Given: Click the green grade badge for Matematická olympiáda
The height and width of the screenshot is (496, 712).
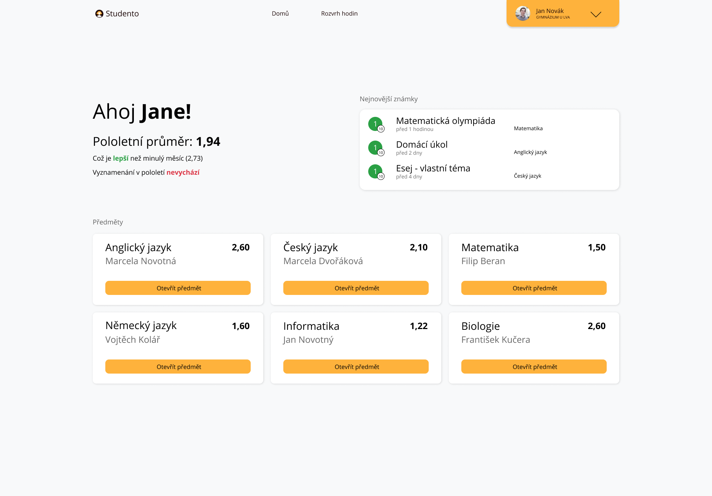Looking at the screenshot, I should tap(375, 124).
